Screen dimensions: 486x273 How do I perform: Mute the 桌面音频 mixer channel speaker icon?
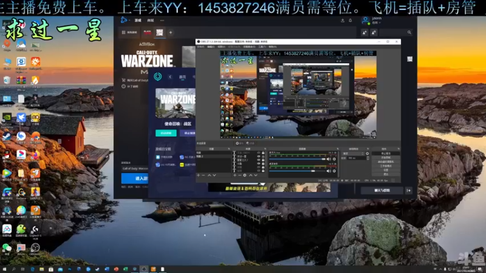pyautogui.click(x=329, y=171)
